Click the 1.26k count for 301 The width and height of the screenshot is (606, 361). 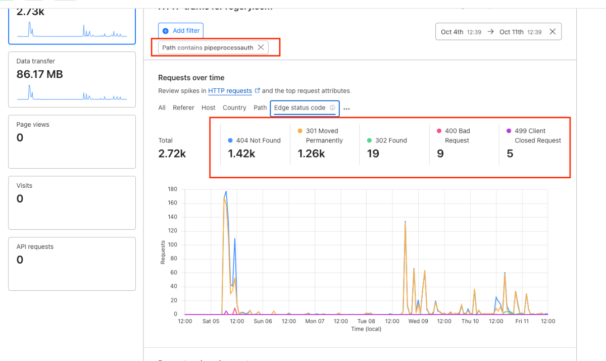pos(311,153)
